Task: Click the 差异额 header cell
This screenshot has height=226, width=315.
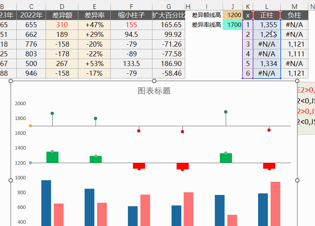Action: 62,15
